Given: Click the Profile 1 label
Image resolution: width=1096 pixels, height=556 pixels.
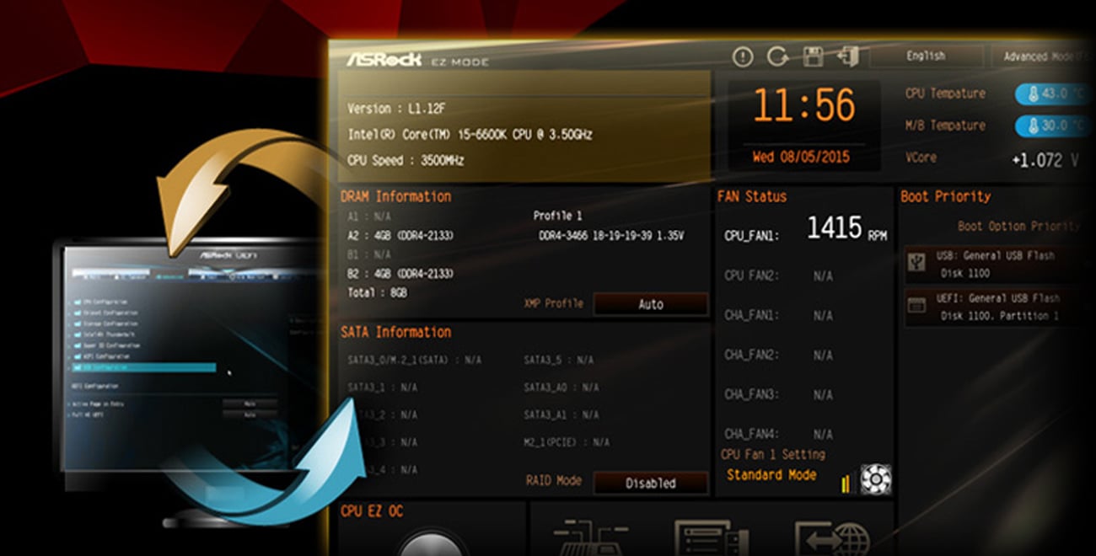Looking at the screenshot, I should (x=558, y=217).
